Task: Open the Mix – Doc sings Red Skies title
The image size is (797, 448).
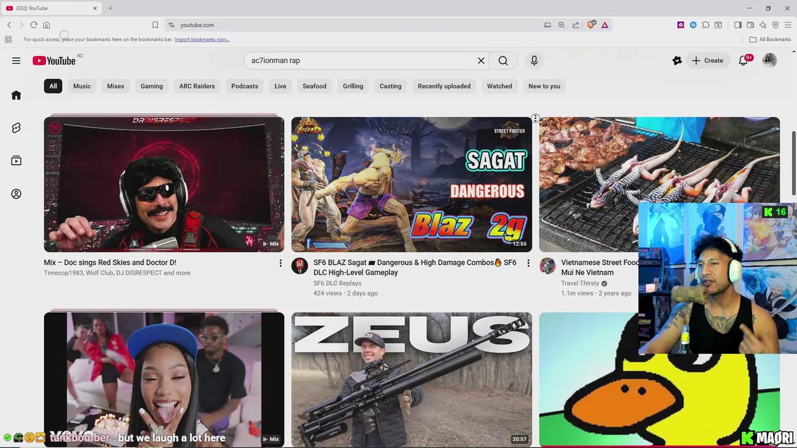Action: pyautogui.click(x=110, y=263)
